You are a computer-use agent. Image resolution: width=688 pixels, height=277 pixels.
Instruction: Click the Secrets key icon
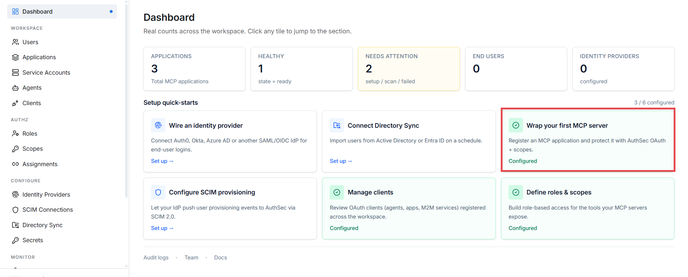[15, 240]
